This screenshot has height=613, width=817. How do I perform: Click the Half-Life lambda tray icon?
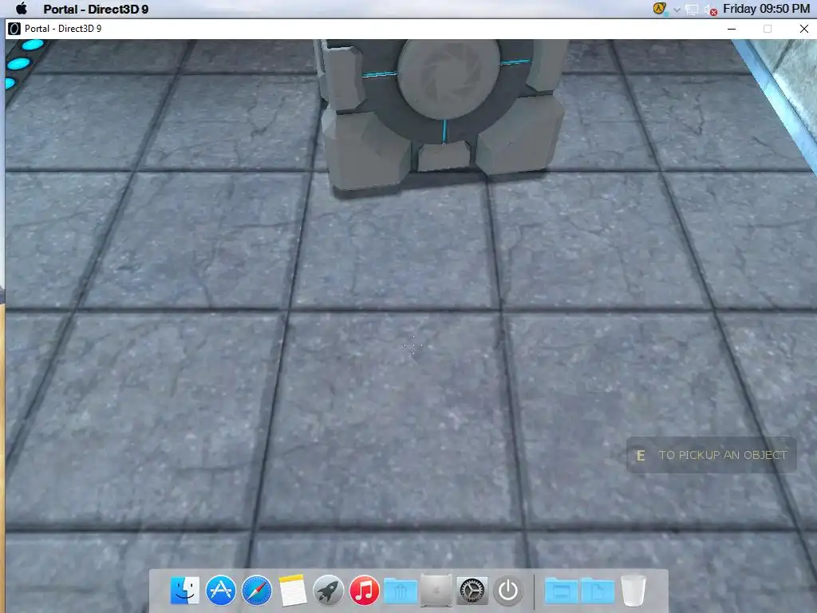[660, 9]
